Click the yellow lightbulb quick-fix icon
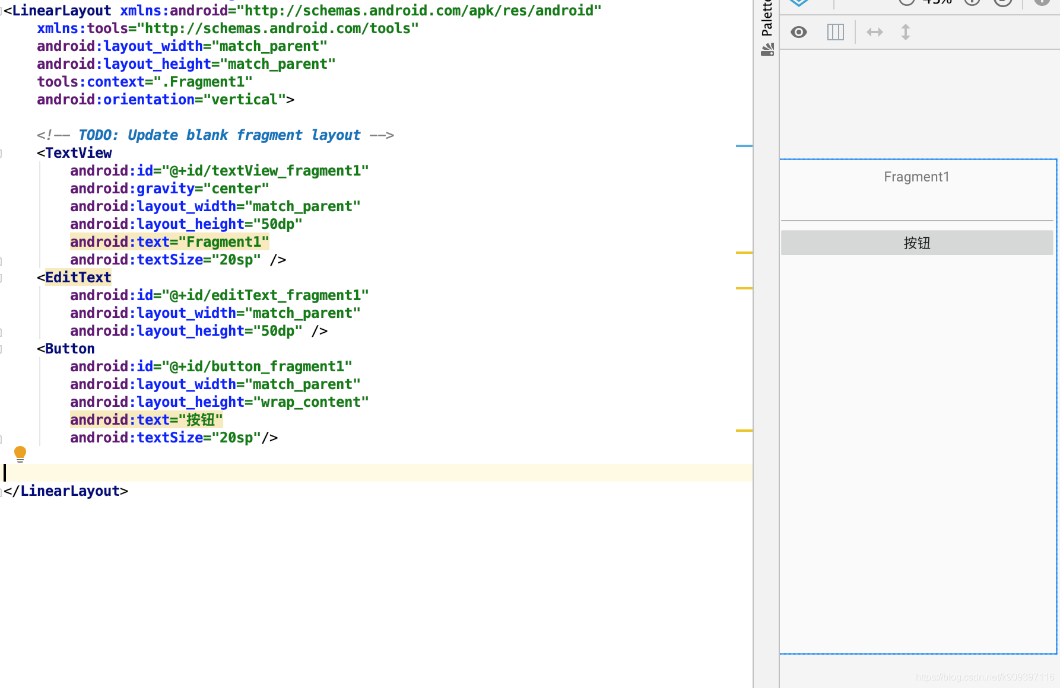 point(20,454)
